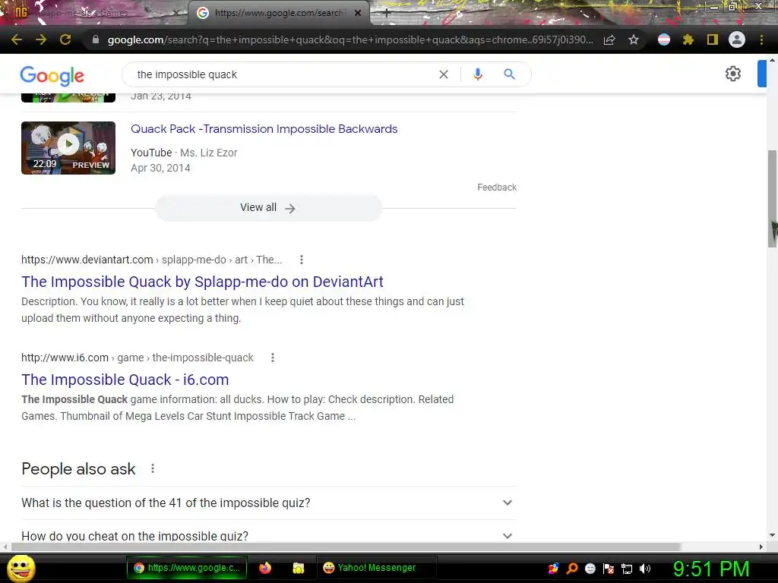
Task: Submit search with magnifying glass
Action: (x=509, y=74)
